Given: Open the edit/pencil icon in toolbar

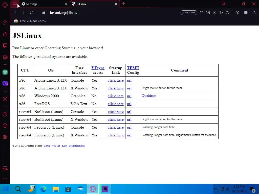Looking at the screenshot, I should [201, 13].
